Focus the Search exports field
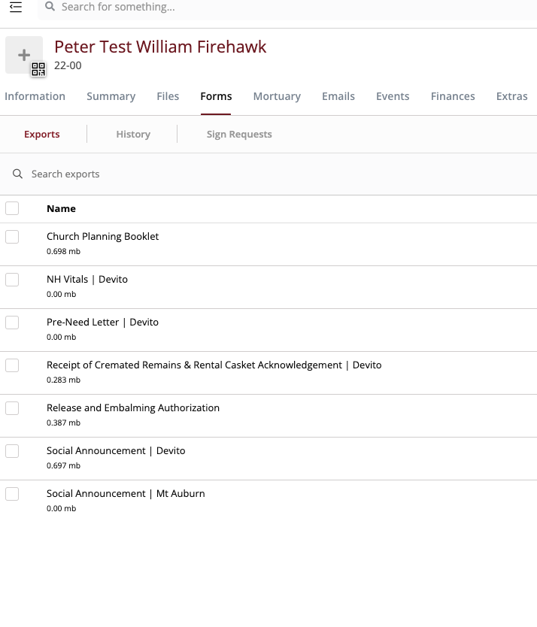Image resolution: width=537 pixels, height=627 pixels. pyautogui.click(x=268, y=174)
